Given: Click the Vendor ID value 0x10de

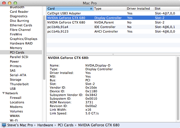Looking at the screenshot, I should point(91,88).
